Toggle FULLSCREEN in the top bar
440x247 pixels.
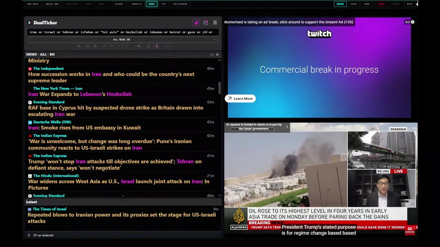click(180, 4)
